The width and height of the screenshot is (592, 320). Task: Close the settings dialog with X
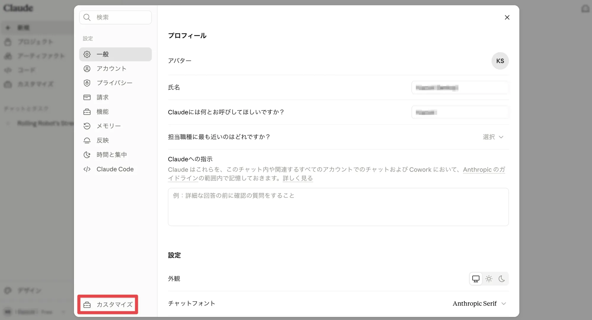[x=507, y=17]
